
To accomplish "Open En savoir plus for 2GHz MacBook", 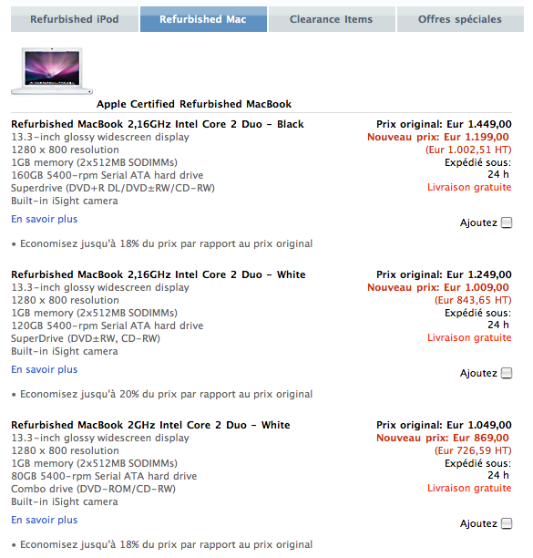I will pos(45,521).
